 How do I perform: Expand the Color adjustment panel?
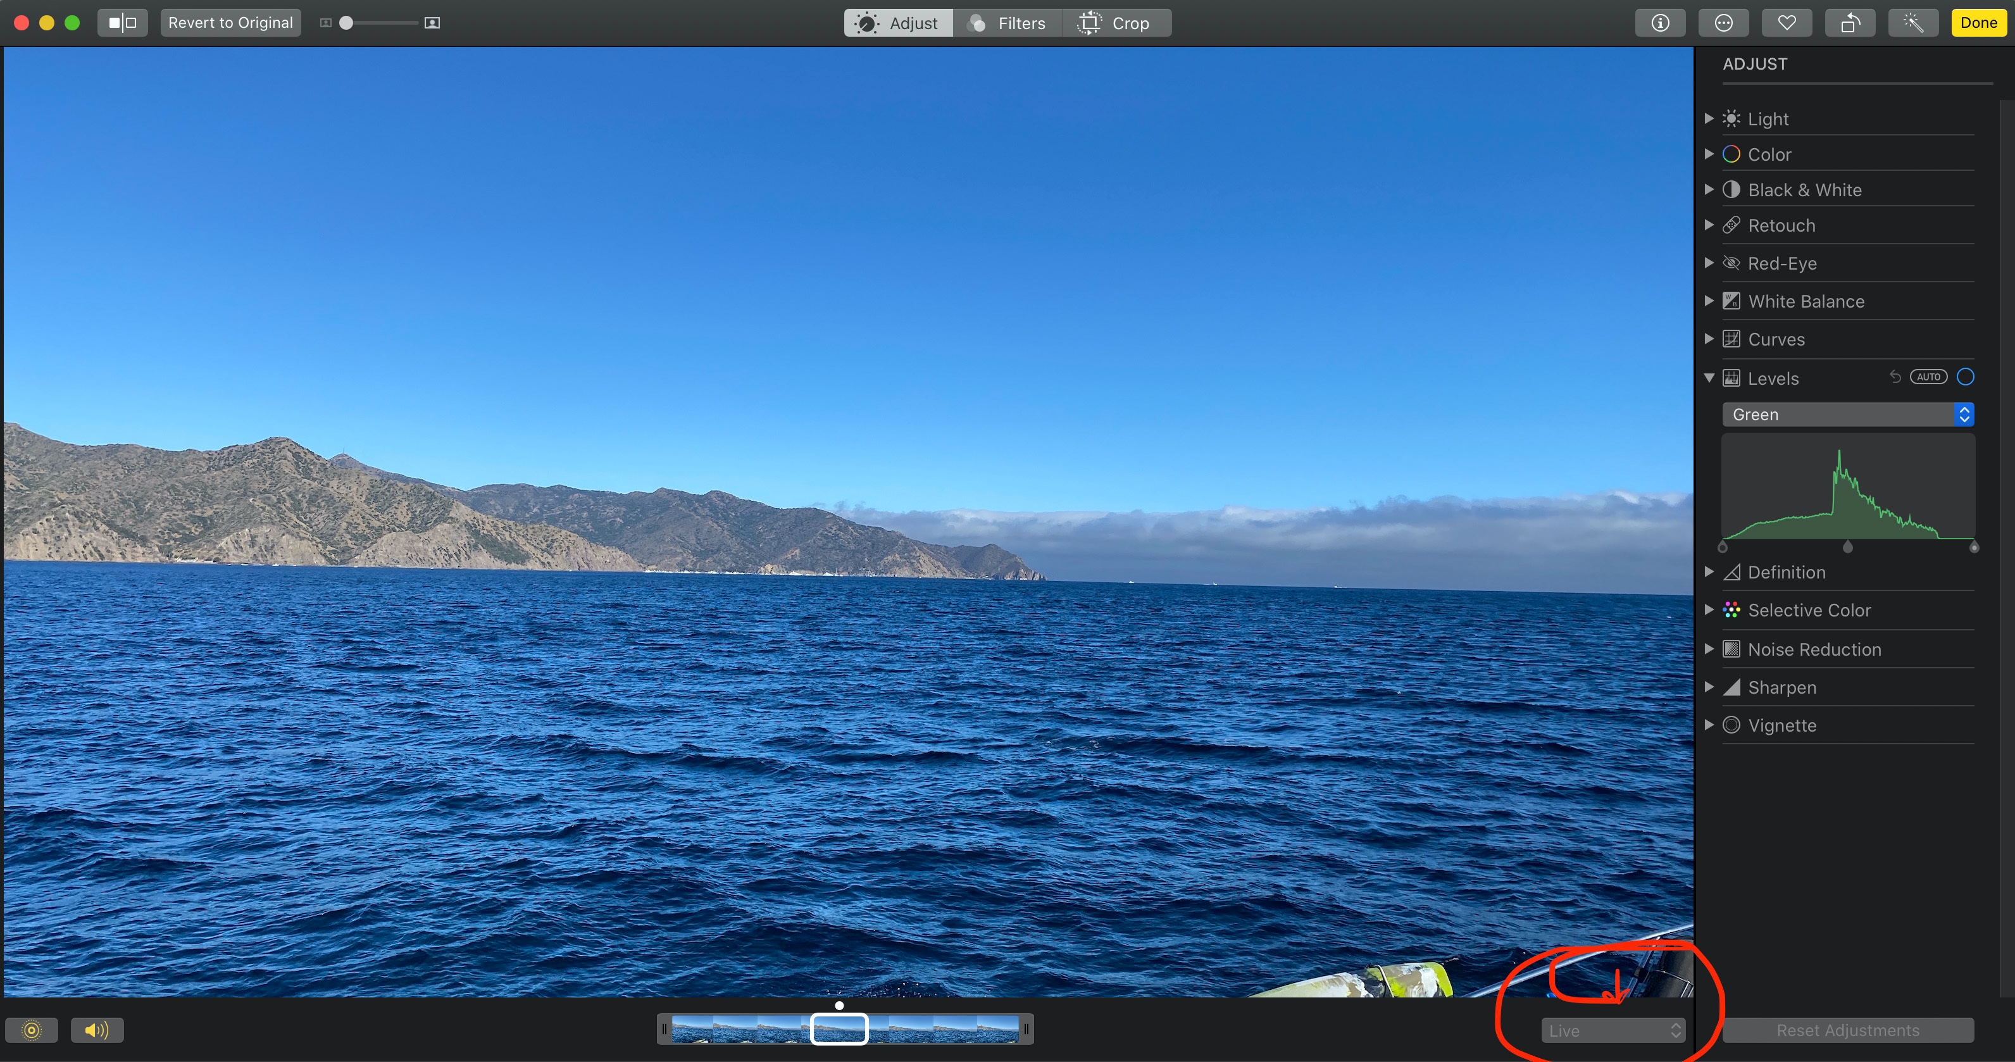click(1711, 154)
